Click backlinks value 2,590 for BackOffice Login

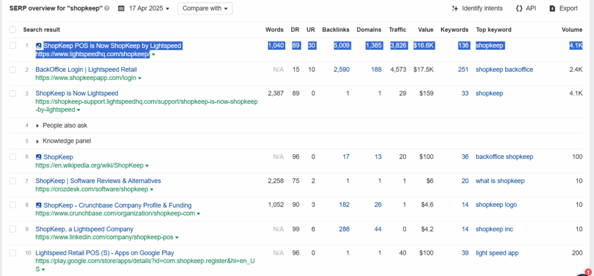pos(342,70)
